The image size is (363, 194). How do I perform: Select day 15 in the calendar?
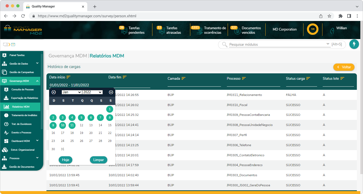[110, 125]
